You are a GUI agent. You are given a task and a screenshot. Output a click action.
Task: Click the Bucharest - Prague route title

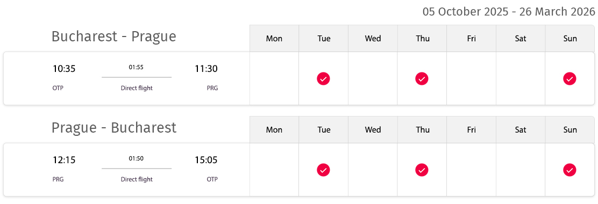113,37
